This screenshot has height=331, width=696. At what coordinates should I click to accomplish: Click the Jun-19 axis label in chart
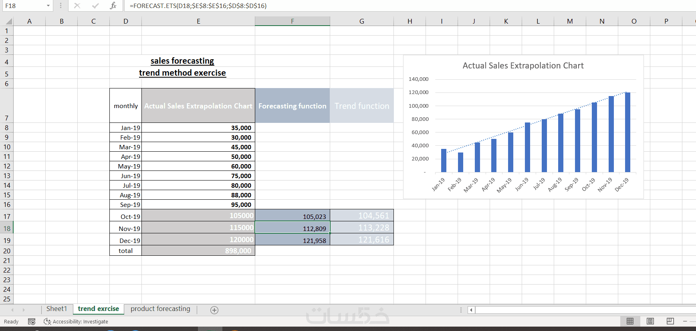[x=521, y=184]
